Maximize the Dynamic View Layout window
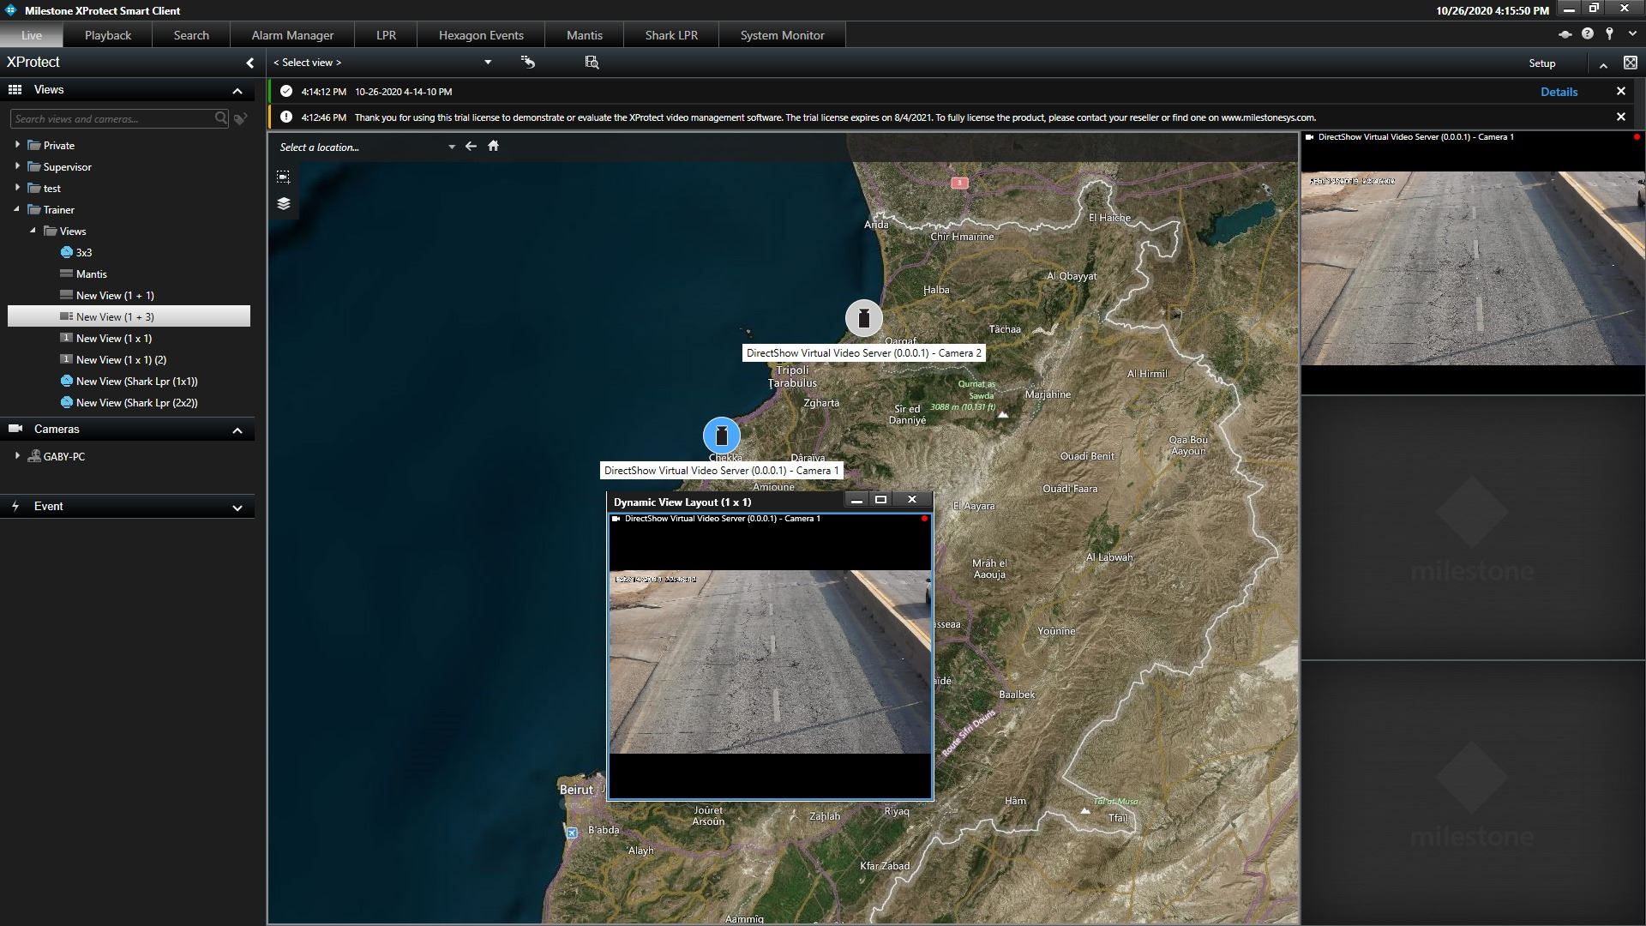The height and width of the screenshot is (926, 1646). click(880, 500)
